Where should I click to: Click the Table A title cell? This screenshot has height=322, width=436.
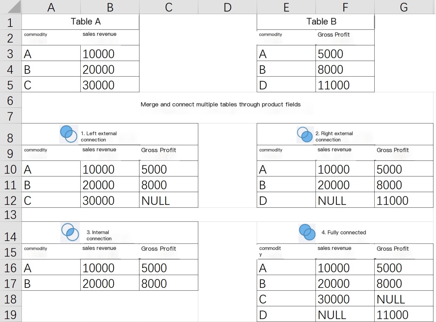(x=85, y=22)
